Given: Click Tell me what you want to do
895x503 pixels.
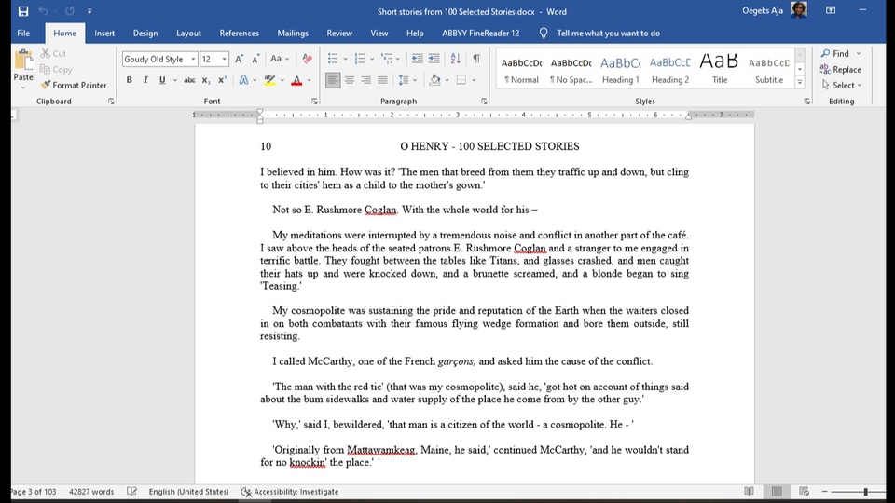Looking at the screenshot, I should point(608,34).
